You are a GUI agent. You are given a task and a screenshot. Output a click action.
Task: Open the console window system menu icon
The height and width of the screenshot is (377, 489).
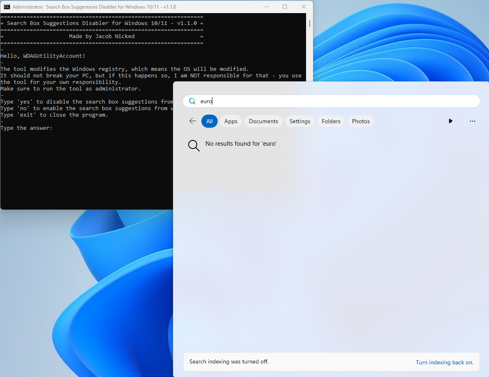tap(7, 7)
